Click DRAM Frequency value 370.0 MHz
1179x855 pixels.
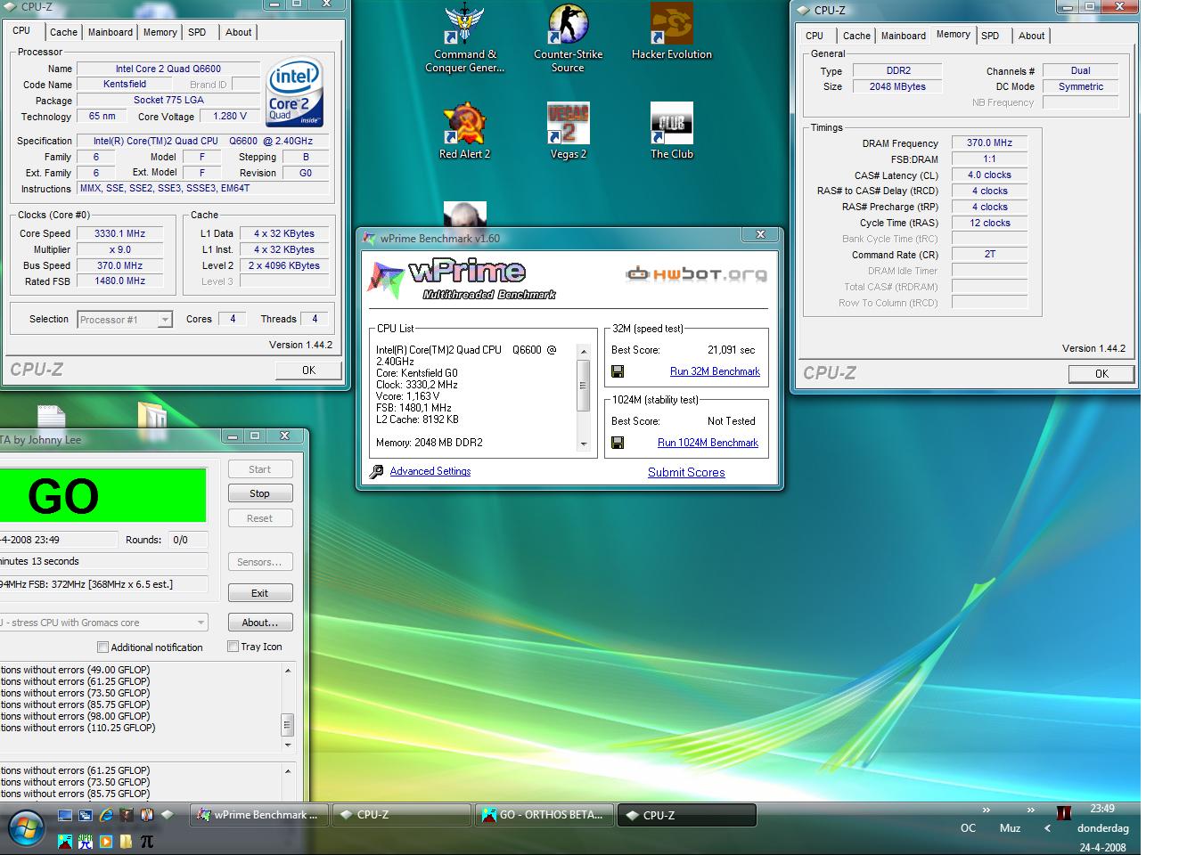click(989, 142)
